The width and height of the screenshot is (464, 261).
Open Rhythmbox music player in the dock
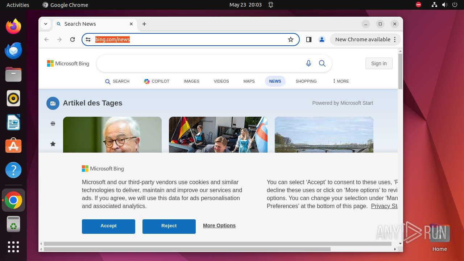[13, 98]
